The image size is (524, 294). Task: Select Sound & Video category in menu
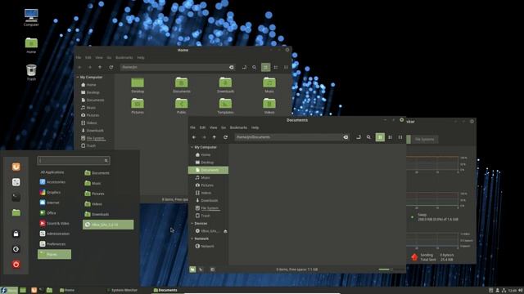click(x=54, y=223)
